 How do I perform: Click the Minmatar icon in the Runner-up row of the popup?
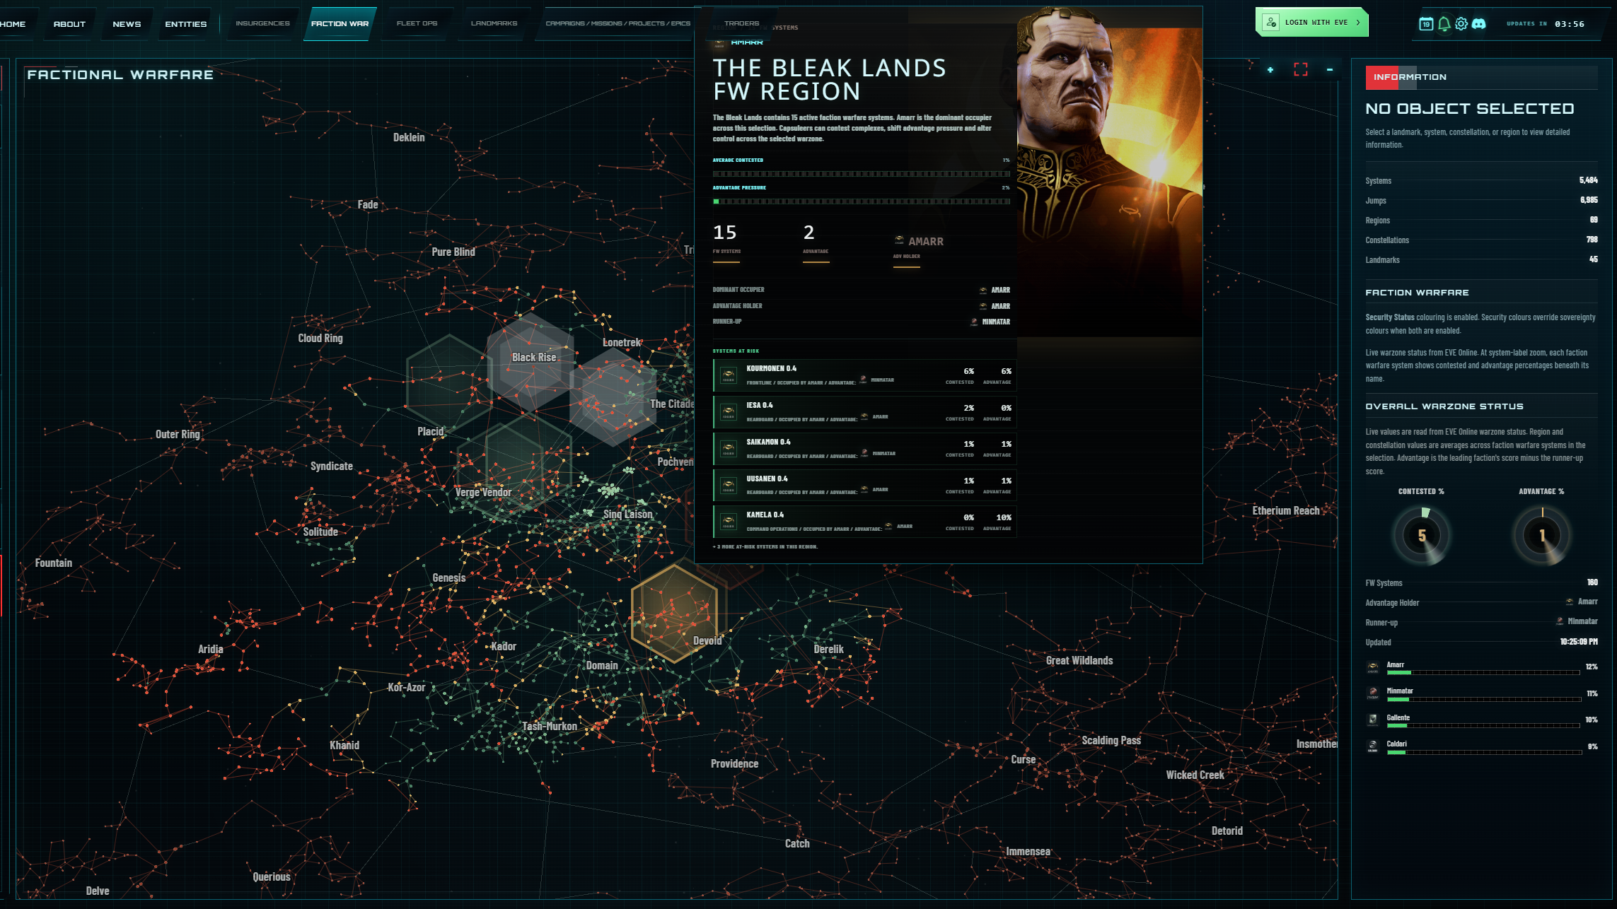click(974, 322)
